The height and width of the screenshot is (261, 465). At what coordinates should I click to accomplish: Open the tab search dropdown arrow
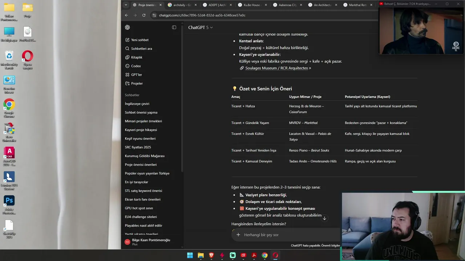pyautogui.click(x=126, y=5)
